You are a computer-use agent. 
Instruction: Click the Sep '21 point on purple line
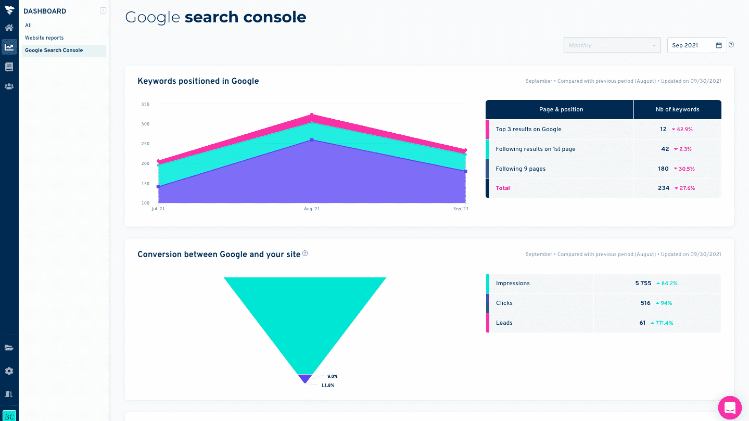[x=465, y=171]
